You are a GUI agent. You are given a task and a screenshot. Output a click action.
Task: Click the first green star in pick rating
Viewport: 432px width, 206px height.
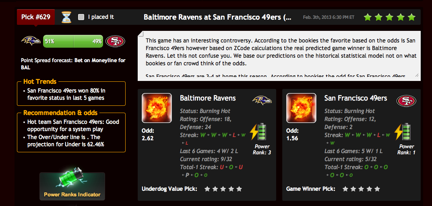(368, 17)
